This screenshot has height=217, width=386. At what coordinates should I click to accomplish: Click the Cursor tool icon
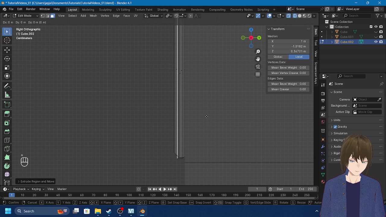[7, 40]
